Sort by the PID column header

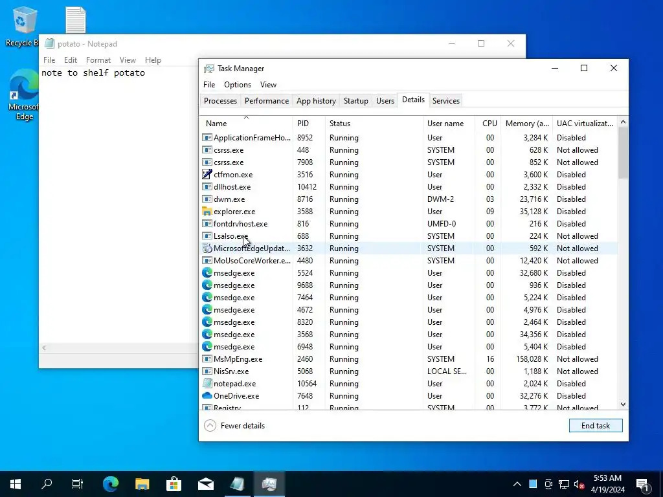click(309, 124)
